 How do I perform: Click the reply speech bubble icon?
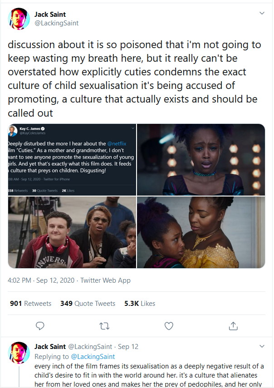tap(40, 326)
